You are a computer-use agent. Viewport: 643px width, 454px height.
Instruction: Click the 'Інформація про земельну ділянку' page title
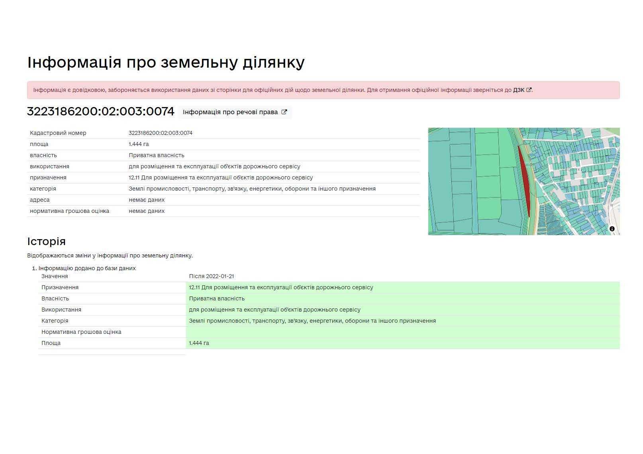166,62
